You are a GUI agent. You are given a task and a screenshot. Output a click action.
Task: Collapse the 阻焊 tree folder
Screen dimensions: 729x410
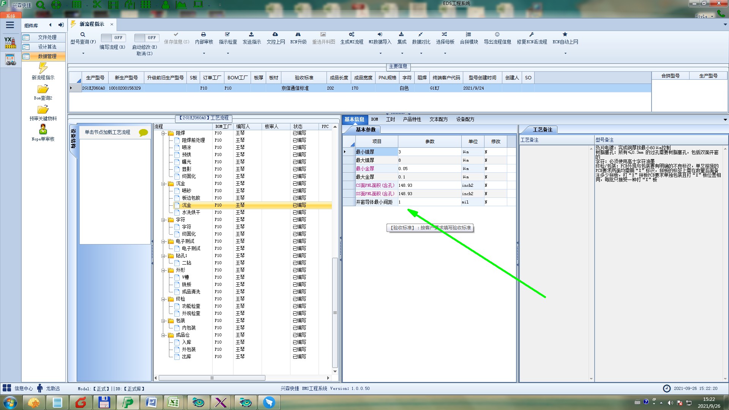click(x=164, y=133)
